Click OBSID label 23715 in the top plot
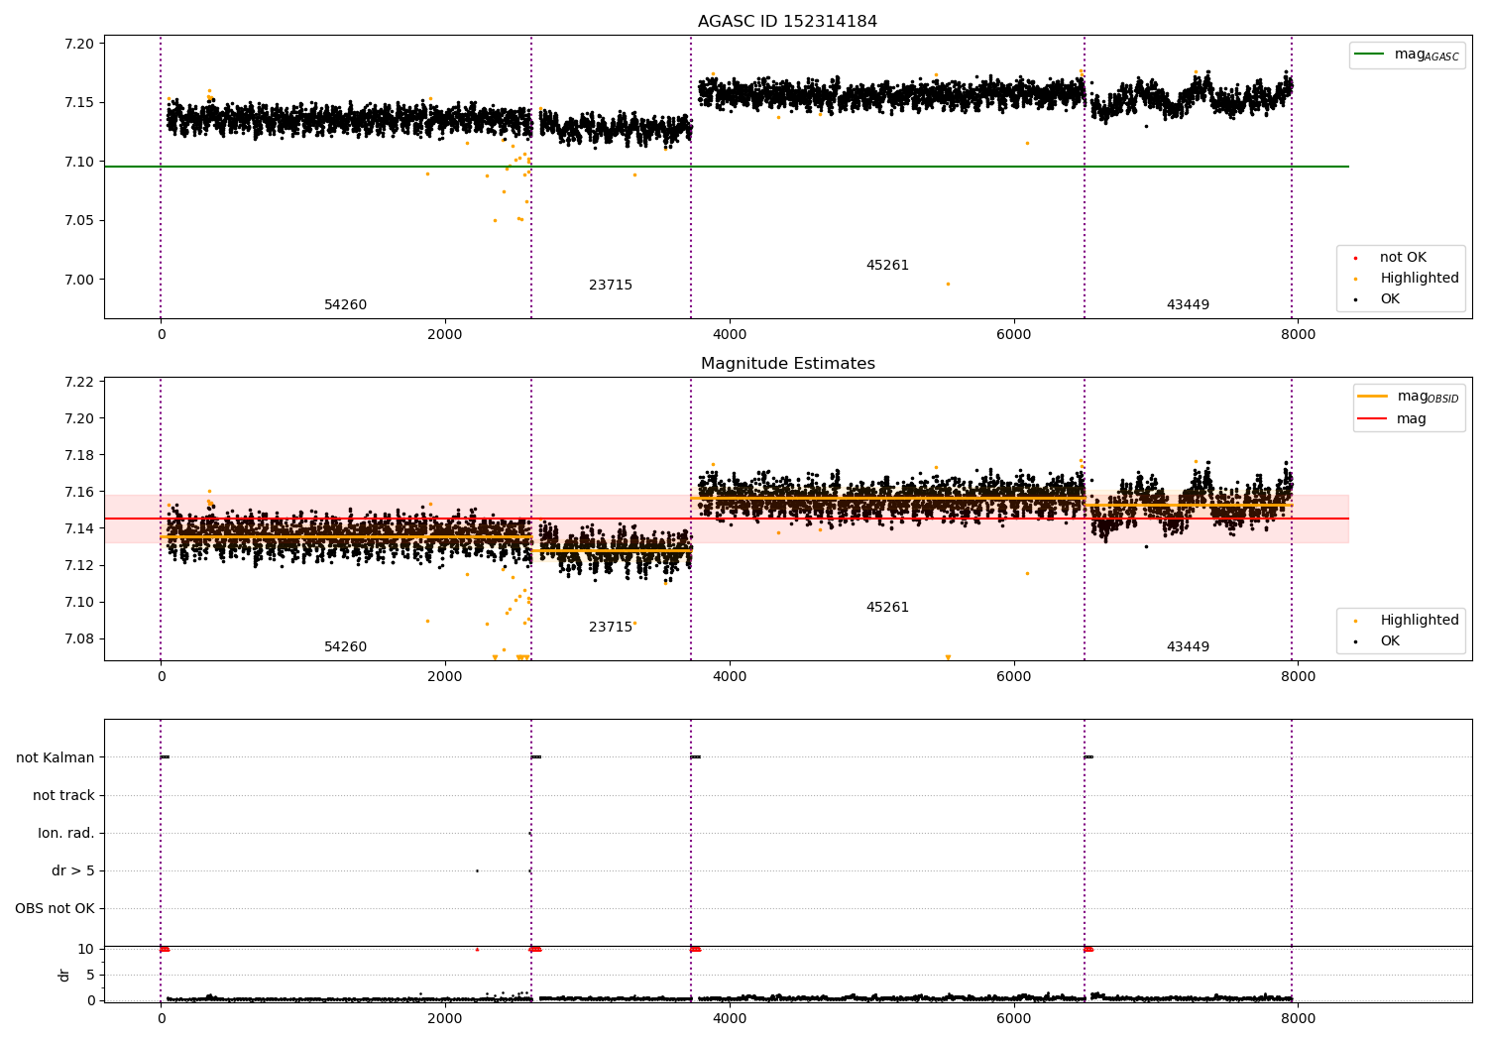 coord(611,286)
